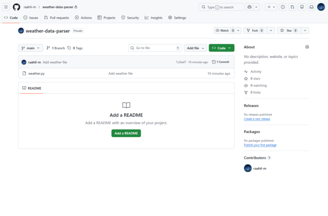This screenshot has height=216, width=328.
Task: Click weather.py row's 'Add weather file' commit message
Action: click(120, 73)
